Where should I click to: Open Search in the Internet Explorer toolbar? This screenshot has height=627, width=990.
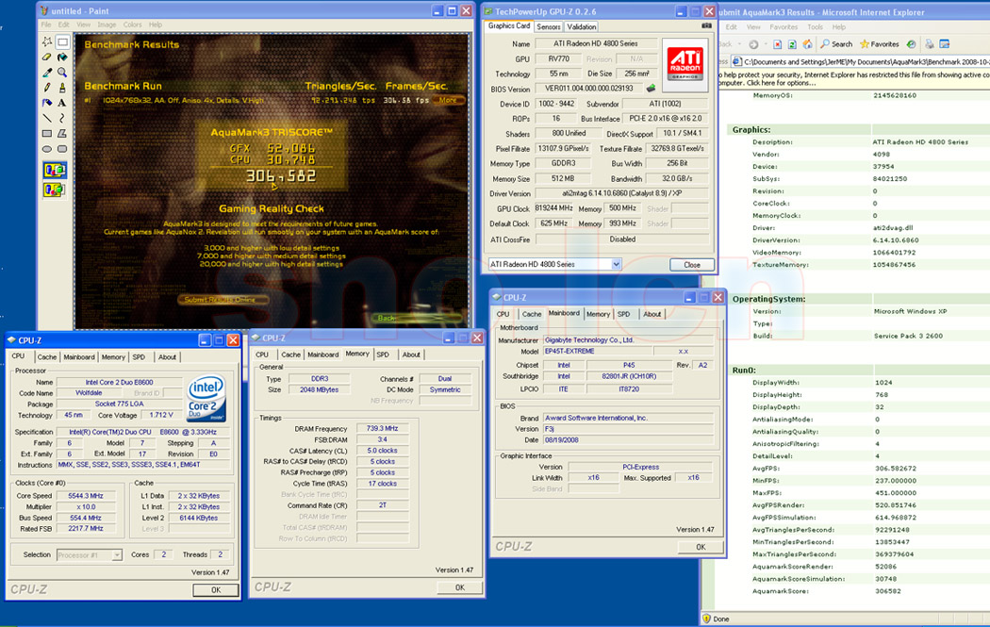[836, 44]
